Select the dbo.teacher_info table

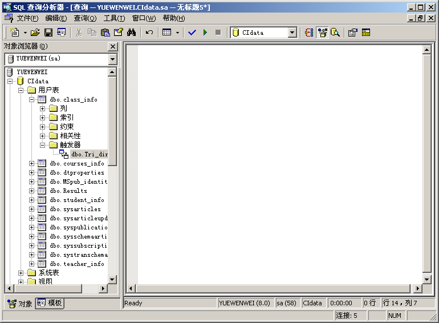pos(77,264)
